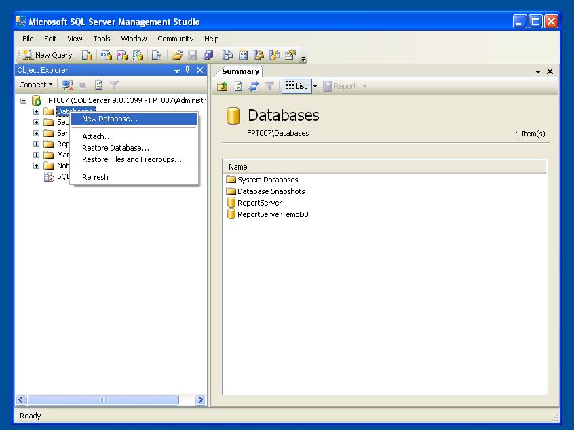574x430 pixels.
Task: Click the Disconnect icon in Object Explorer
Action: [67, 85]
